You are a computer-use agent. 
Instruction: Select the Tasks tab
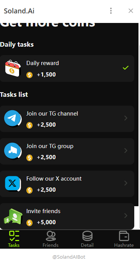click(x=14, y=239)
